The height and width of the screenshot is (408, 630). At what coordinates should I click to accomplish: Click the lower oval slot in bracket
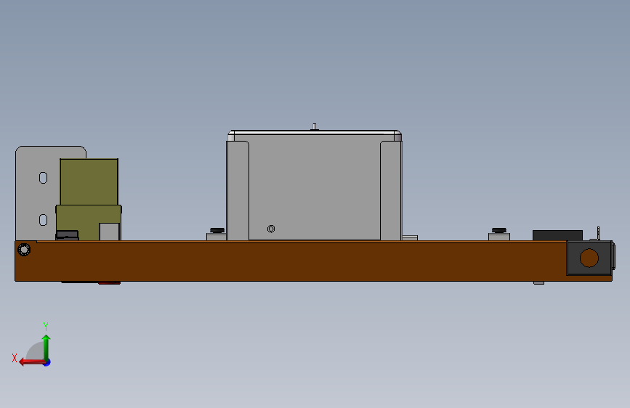(x=44, y=220)
